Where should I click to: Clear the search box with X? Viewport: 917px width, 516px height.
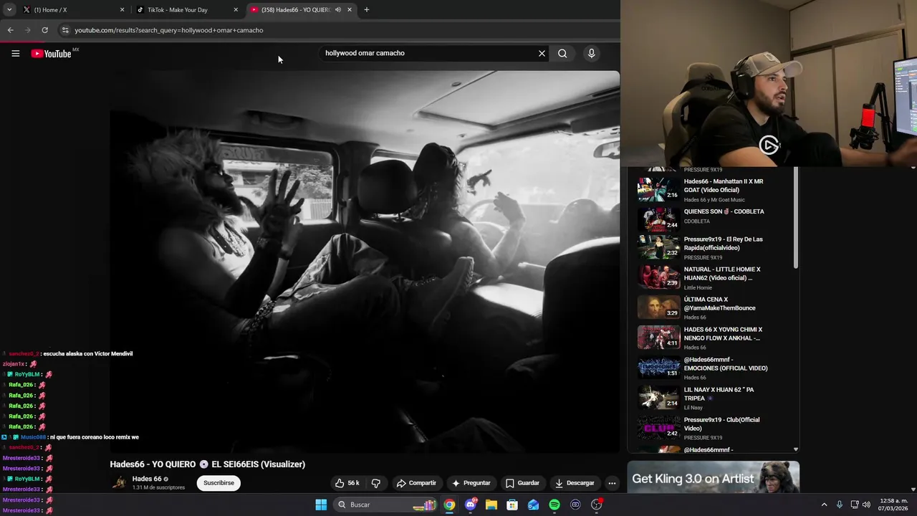[542, 53]
